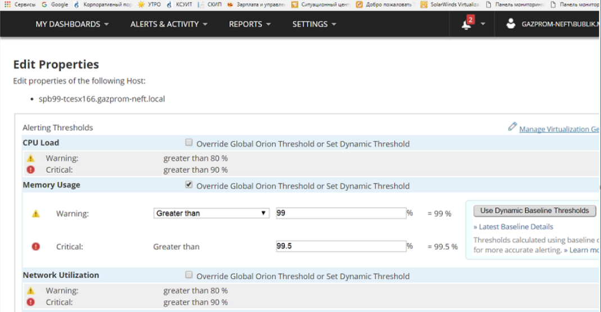This screenshot has width=601, height=312.
Task: Open the Alerts & Activity menu
Action: (x=169, y=24)
